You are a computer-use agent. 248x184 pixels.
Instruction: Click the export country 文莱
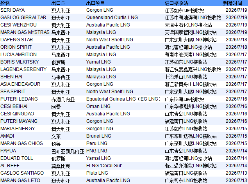click(x=56, y=136)
